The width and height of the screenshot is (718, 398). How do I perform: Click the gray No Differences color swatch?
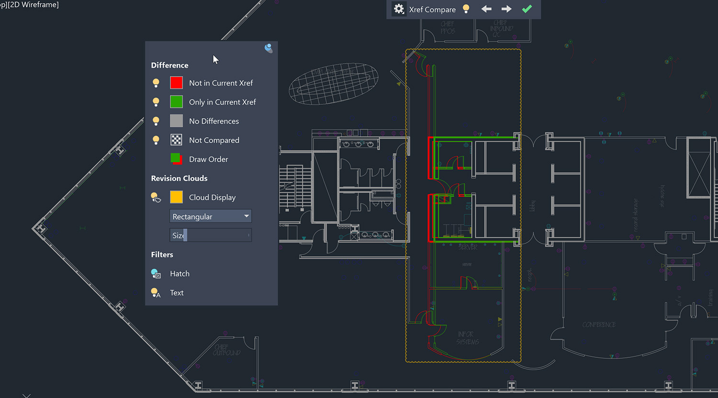coord(176,121)
